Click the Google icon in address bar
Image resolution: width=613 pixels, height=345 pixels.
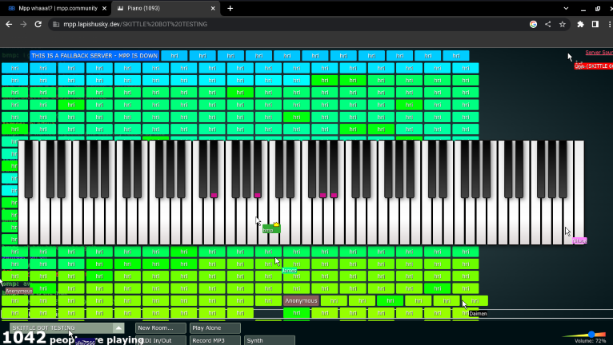tap(533, 24)
